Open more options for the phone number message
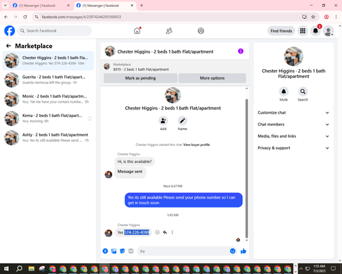 [x=172, y=232]
